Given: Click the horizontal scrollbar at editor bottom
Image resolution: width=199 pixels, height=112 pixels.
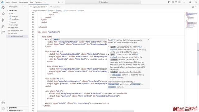Looking at the screenshot, I should pyautogui.click(x=86, y=111).
